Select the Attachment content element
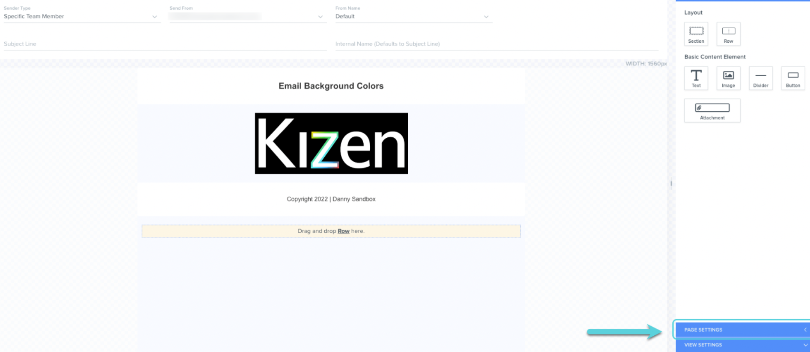The image size is (810, 352). point(712,111)
